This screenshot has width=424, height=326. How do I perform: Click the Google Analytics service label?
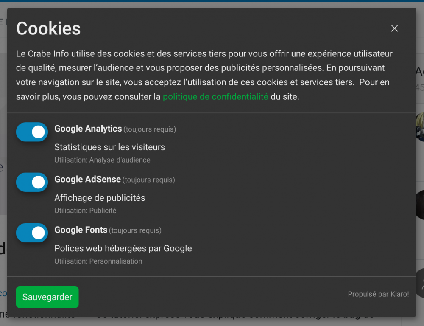pos(88,129)
